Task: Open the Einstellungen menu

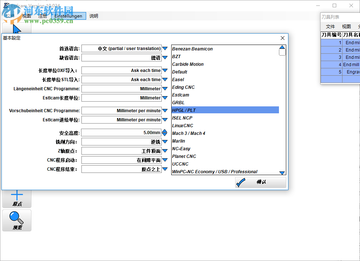Action: click(x=68, y=16)
